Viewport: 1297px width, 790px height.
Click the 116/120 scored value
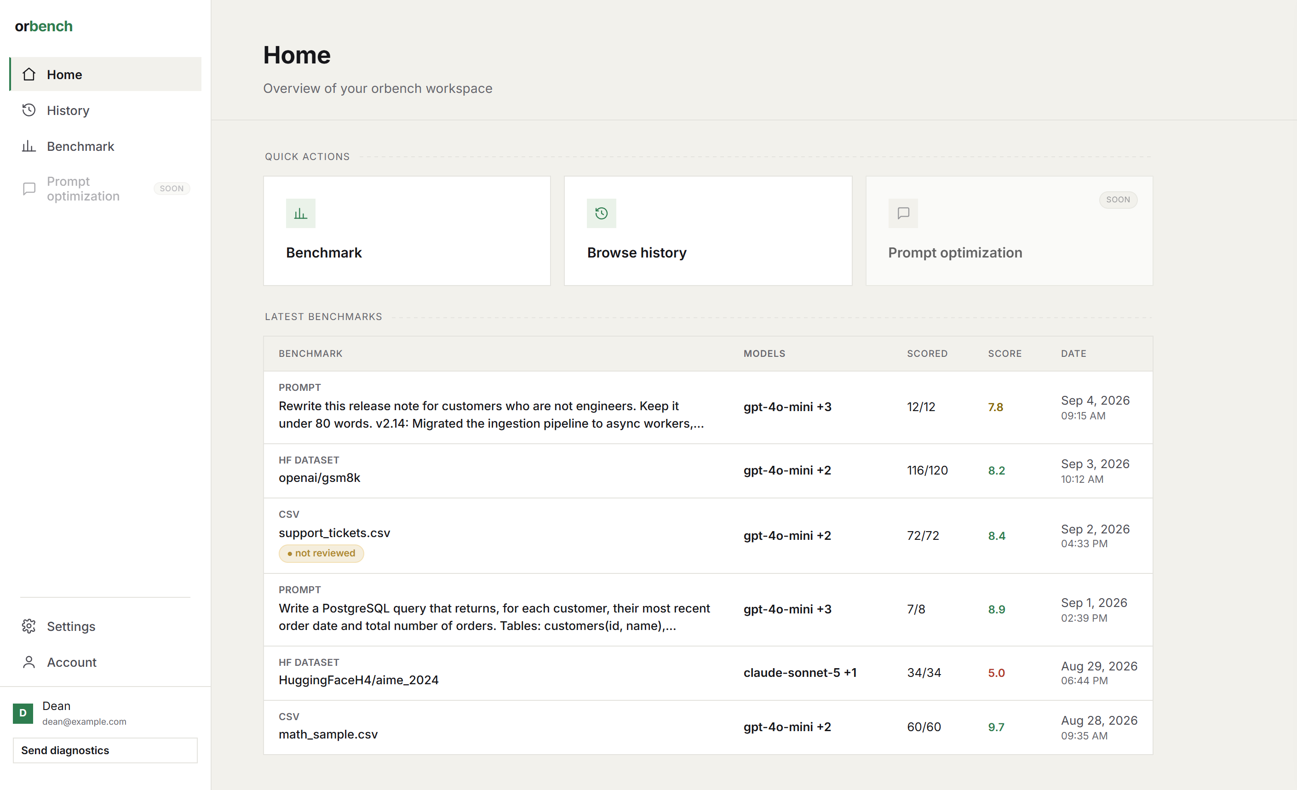pyautogui.click(x=927, y=470)
